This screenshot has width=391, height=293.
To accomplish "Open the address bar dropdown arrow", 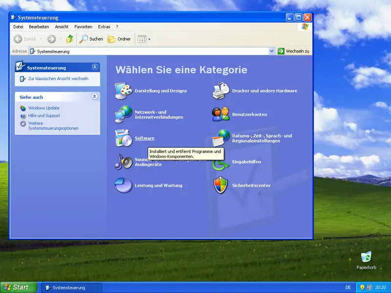I will [x=272, y=51].
